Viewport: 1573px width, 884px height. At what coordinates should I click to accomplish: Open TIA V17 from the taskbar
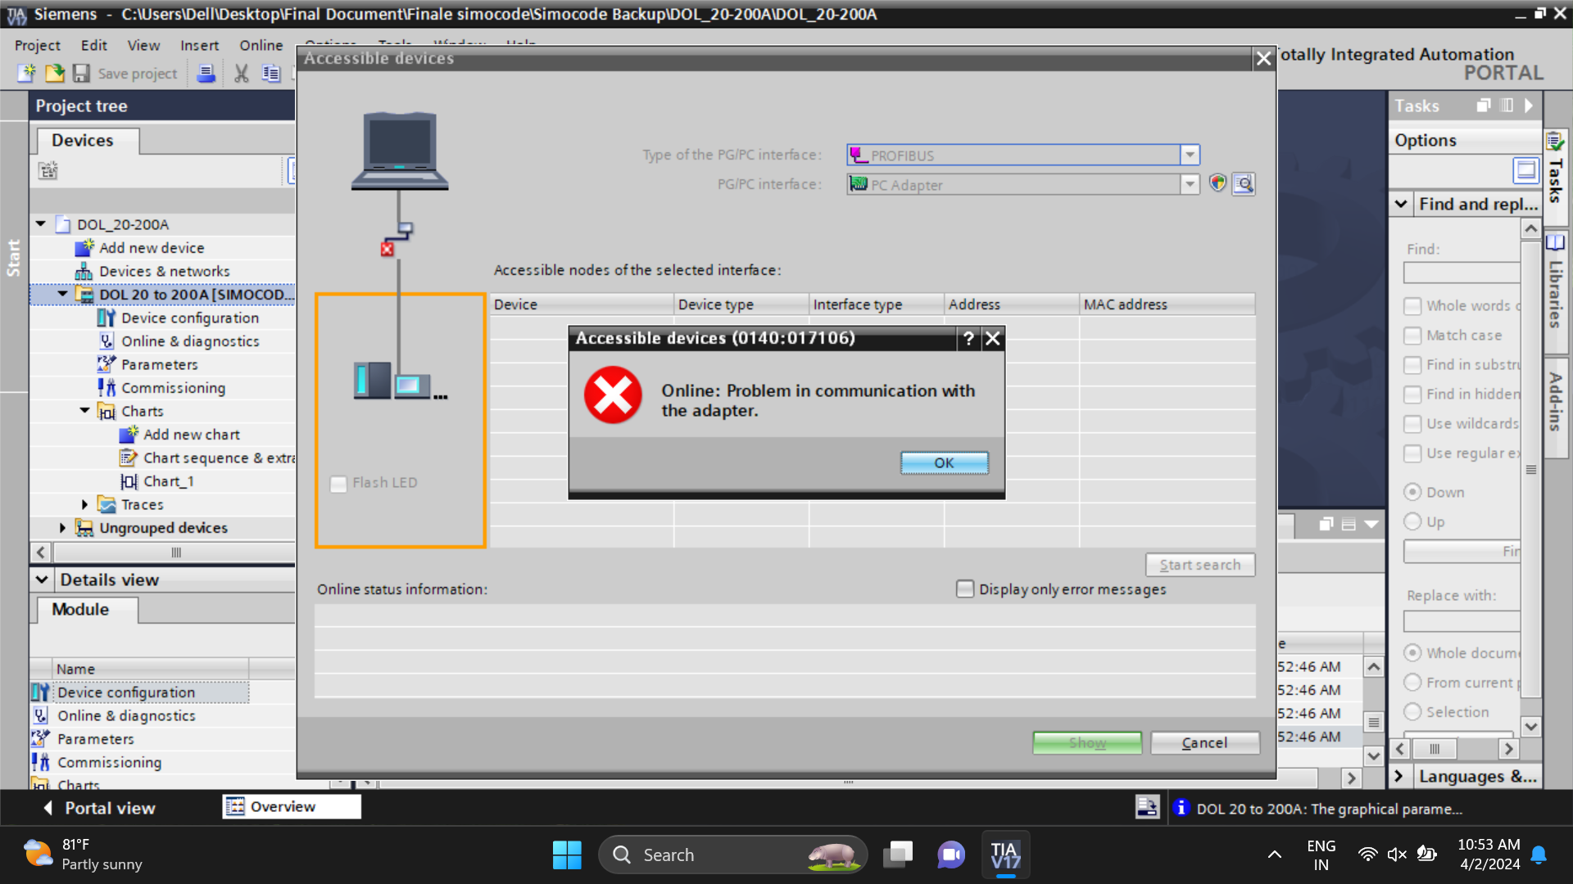[1005, 855]
